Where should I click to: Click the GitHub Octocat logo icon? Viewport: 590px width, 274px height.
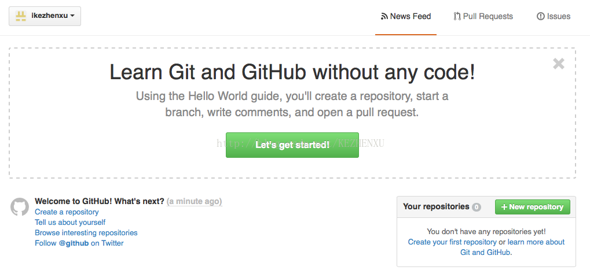[20, 207]
